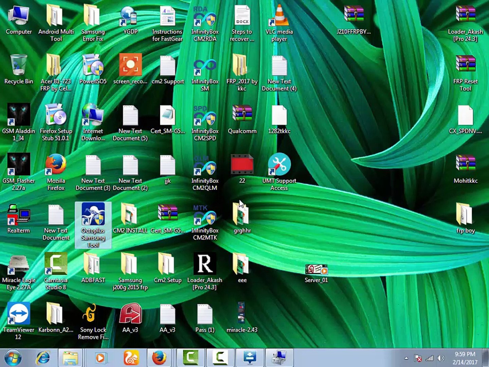This screenshot has height=367, width=489.
Task: Select the Server_01 desktop icon
Action: point(316,270)
